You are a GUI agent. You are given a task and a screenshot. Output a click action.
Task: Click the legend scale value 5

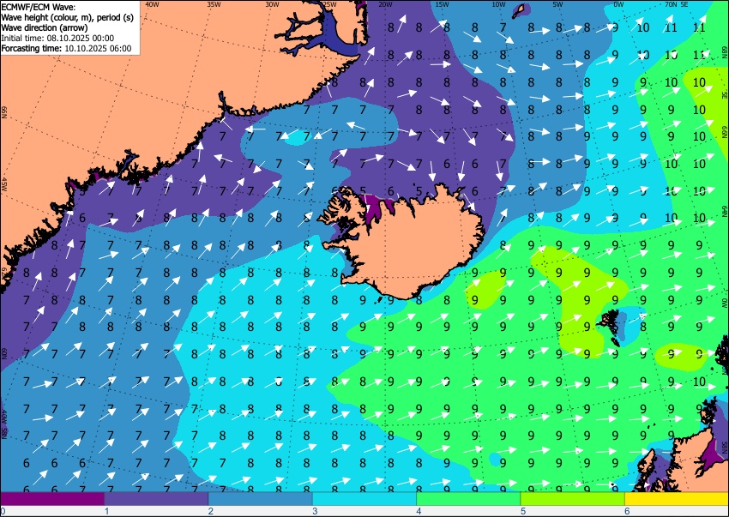click(x=523, y=511)
